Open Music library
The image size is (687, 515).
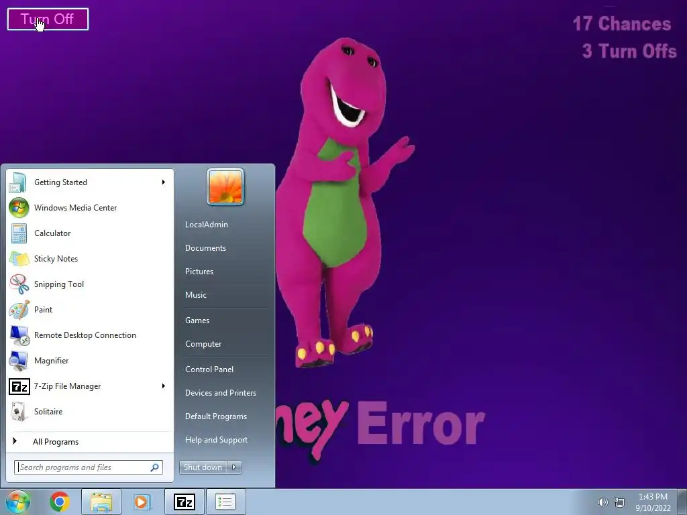[195, 295]
